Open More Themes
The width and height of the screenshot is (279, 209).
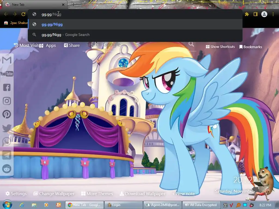click(x=97, y=193)
